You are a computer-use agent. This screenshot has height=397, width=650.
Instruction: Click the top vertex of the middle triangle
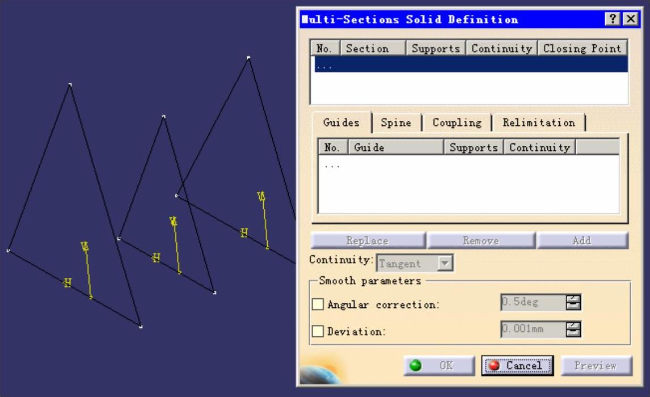pos(164,117)
